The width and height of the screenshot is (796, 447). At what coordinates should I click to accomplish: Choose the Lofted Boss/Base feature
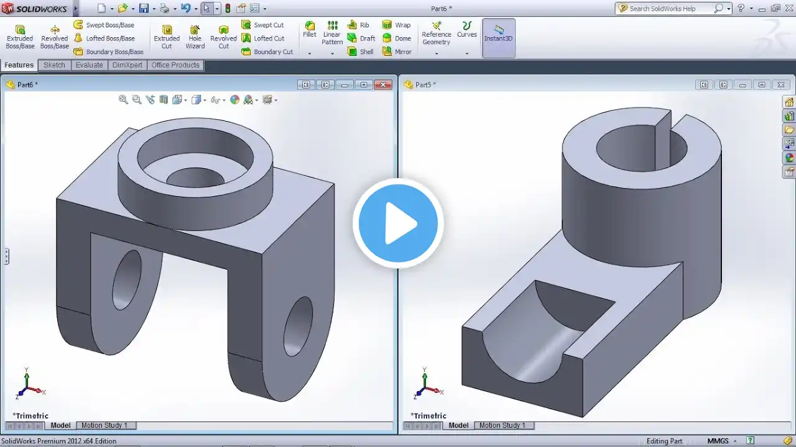[104, 38]
